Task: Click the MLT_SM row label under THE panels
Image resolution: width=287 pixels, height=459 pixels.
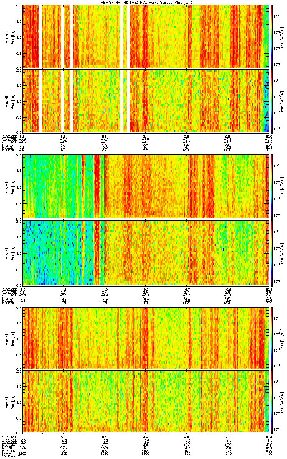Action: click(7, 448)
